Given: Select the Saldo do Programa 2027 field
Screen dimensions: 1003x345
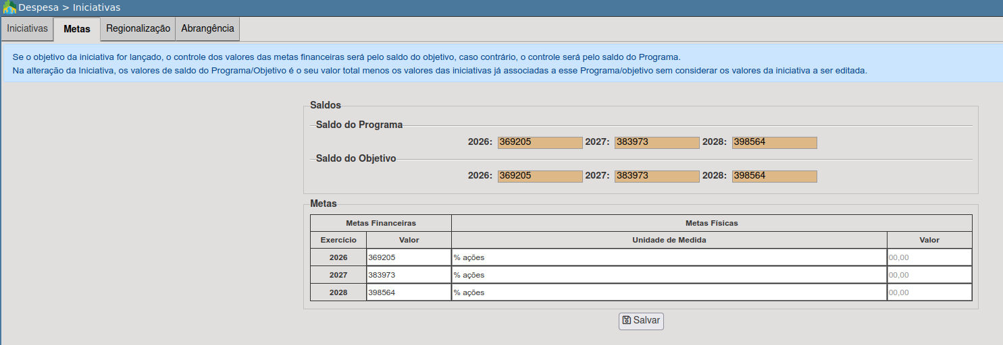Looking at the screenshot, I should click(657, 142).
